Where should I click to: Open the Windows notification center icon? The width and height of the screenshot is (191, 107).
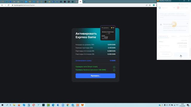(188, 105)
